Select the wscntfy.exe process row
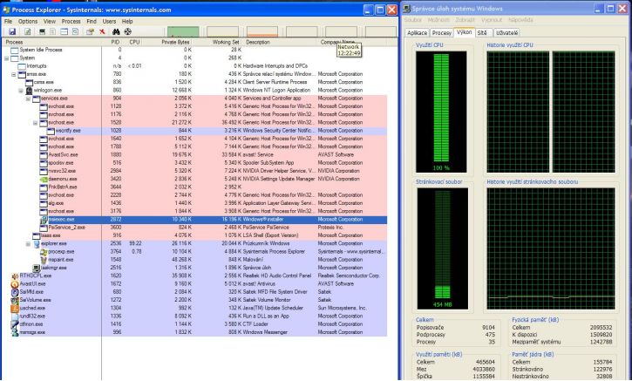632x381 pixels. pos(194,131)
